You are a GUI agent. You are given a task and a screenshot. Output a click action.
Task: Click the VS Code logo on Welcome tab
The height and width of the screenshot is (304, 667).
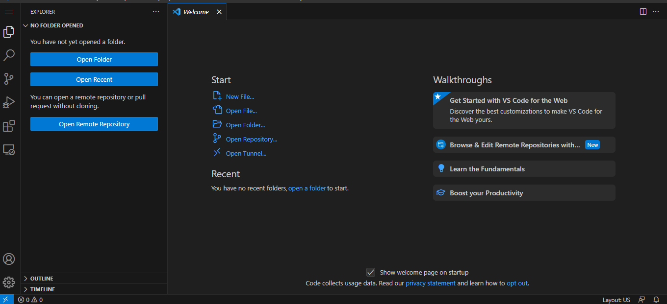tap(177, 12)
